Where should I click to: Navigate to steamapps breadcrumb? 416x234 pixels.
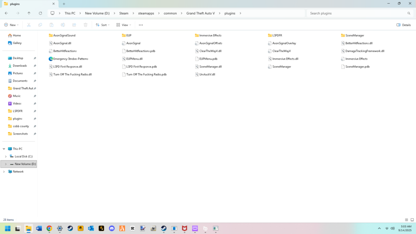(146, 13)
